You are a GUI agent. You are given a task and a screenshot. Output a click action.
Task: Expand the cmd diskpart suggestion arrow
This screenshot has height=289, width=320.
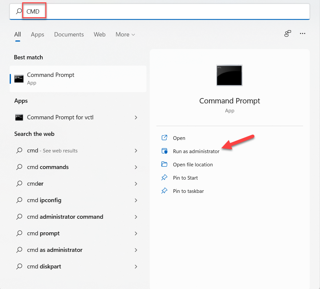tap(136, 266)
